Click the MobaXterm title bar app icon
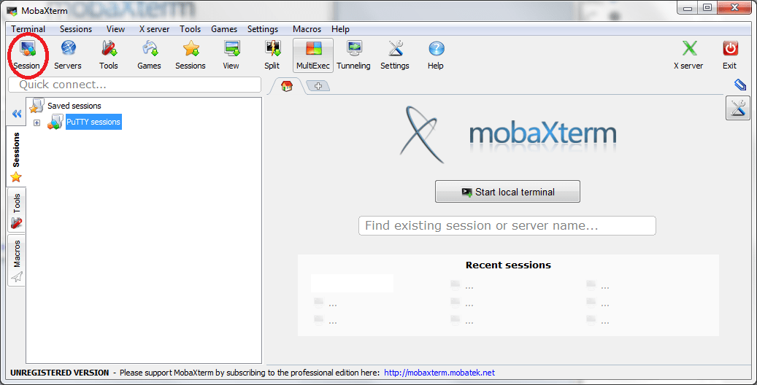 pos(12,11)
